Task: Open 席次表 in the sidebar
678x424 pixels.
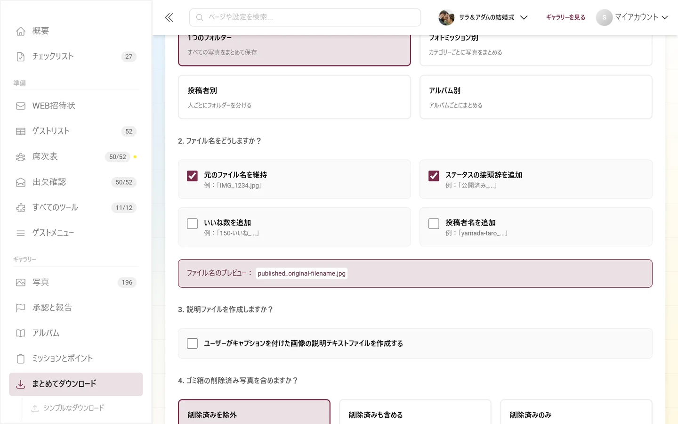Action: click(x=76, y=157)
